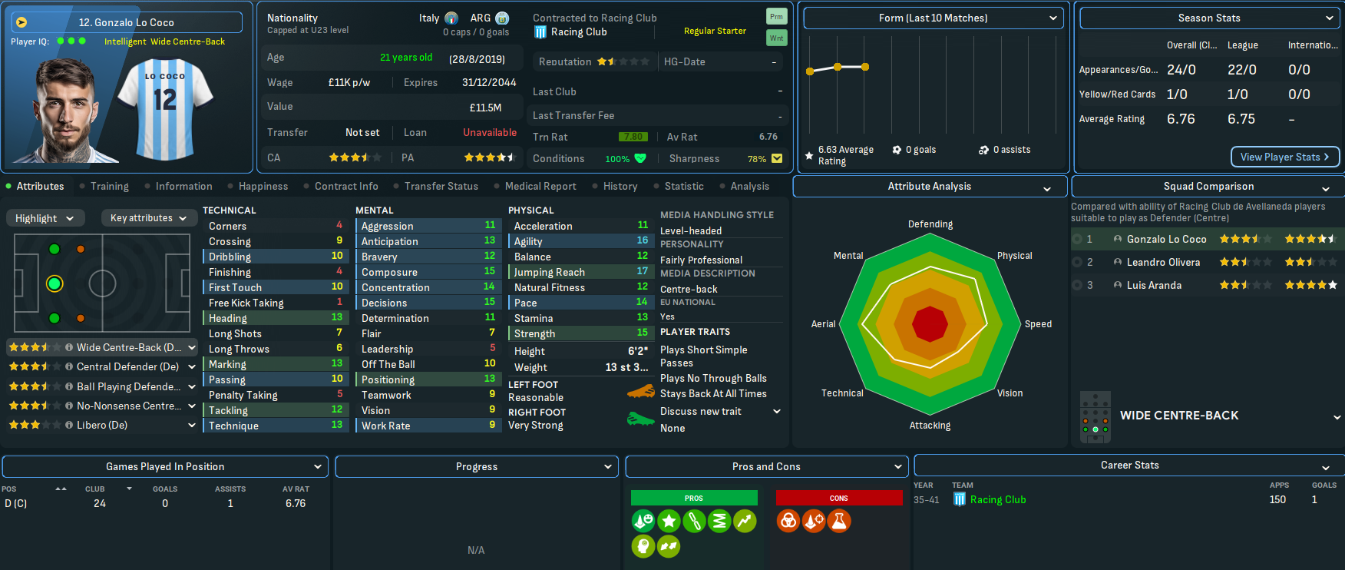Open the Contract Info tab

click(x=345, y=186)
